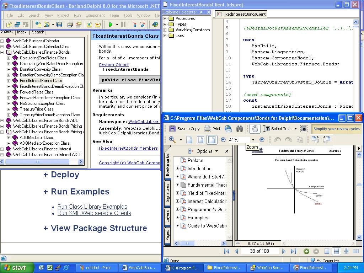The width and height of the screenshot is (364, 273).
Task: Expand the Procedures folder in code explorer
Action: click(x=165, y=18)
